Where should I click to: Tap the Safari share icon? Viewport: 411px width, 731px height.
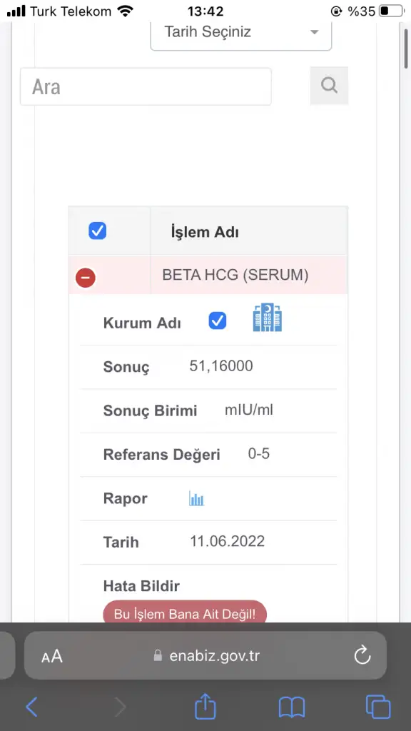(x=205, y=707)
